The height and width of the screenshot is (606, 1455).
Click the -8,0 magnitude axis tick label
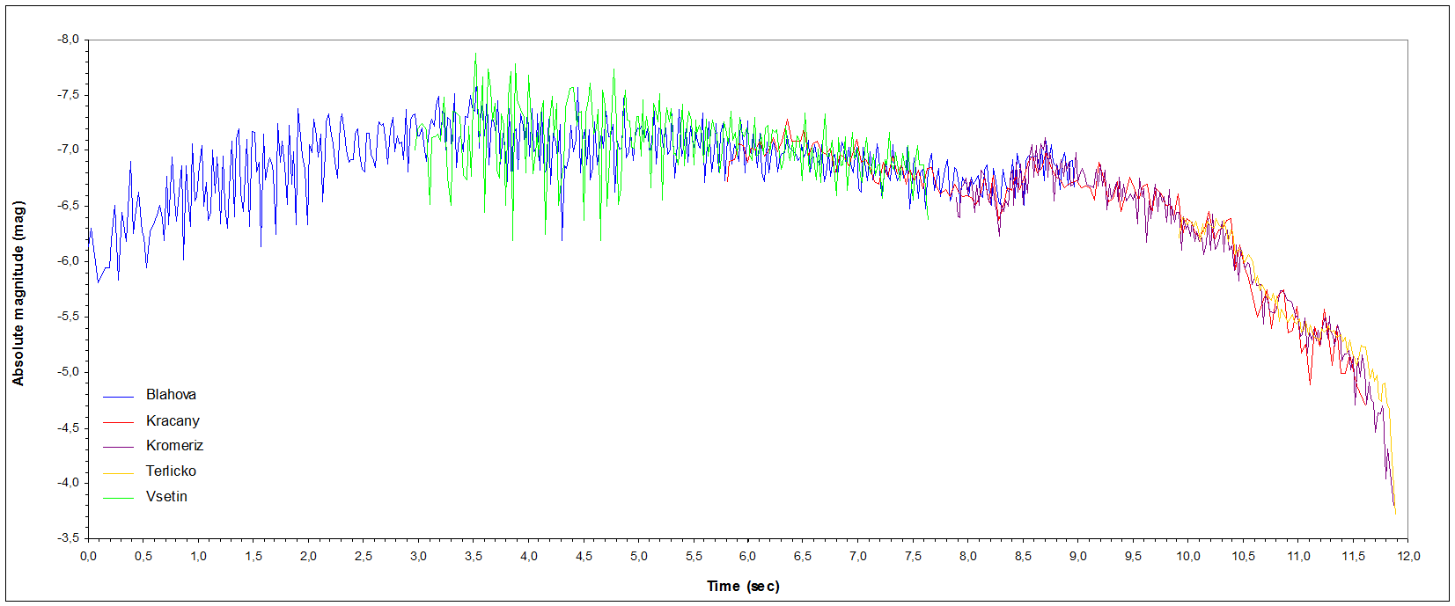(68, 40)
